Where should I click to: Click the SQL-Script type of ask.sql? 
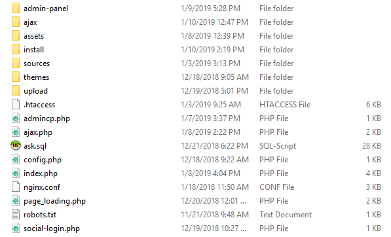(278, 146)
